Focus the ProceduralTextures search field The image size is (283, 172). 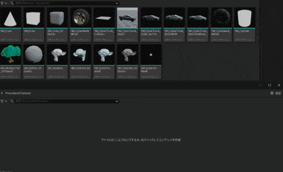tap(64, 101)
